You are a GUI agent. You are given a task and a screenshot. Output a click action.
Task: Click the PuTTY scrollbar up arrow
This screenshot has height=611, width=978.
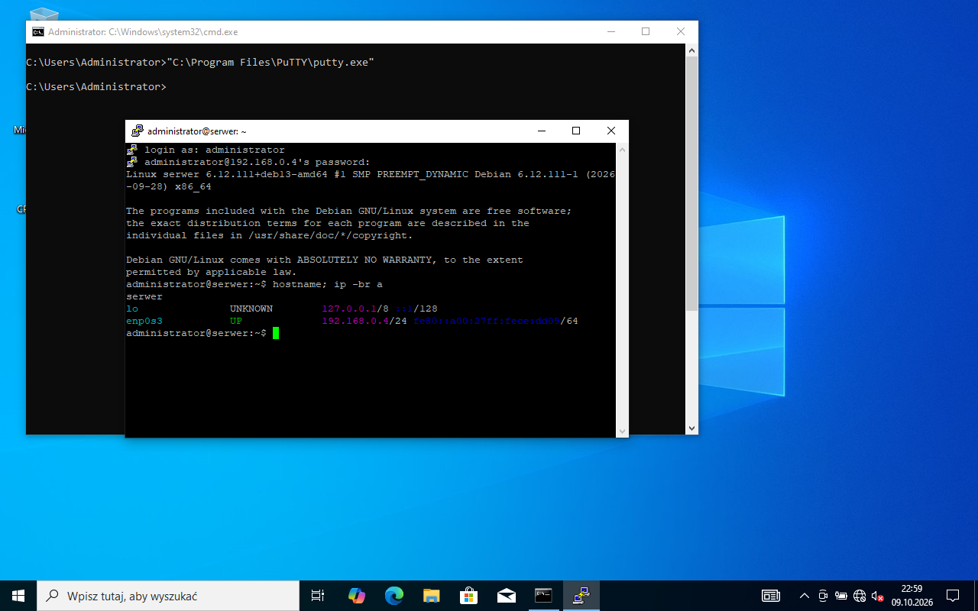[x=622, y=150]
